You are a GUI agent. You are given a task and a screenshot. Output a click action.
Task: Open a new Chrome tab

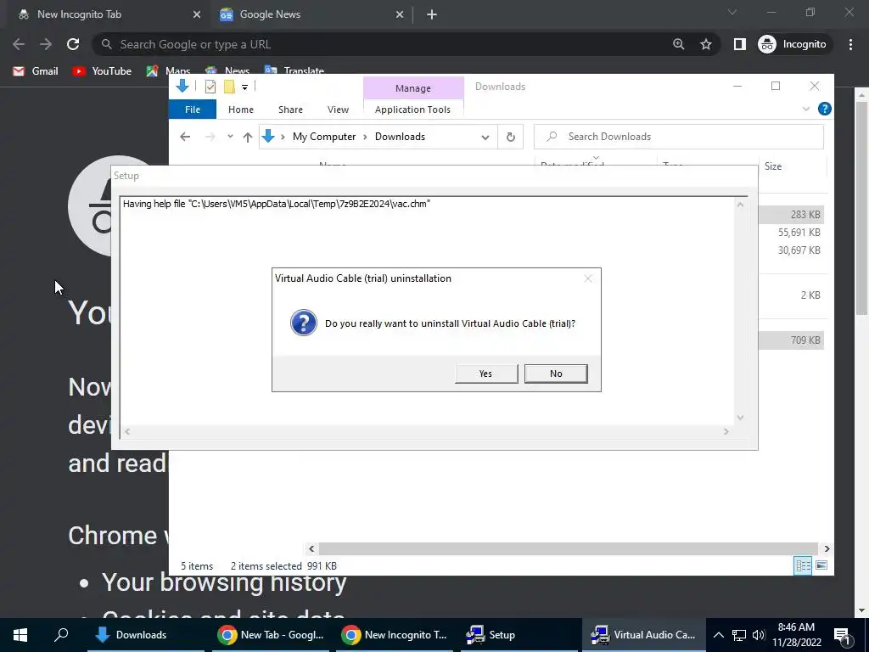tap(432, 15)
